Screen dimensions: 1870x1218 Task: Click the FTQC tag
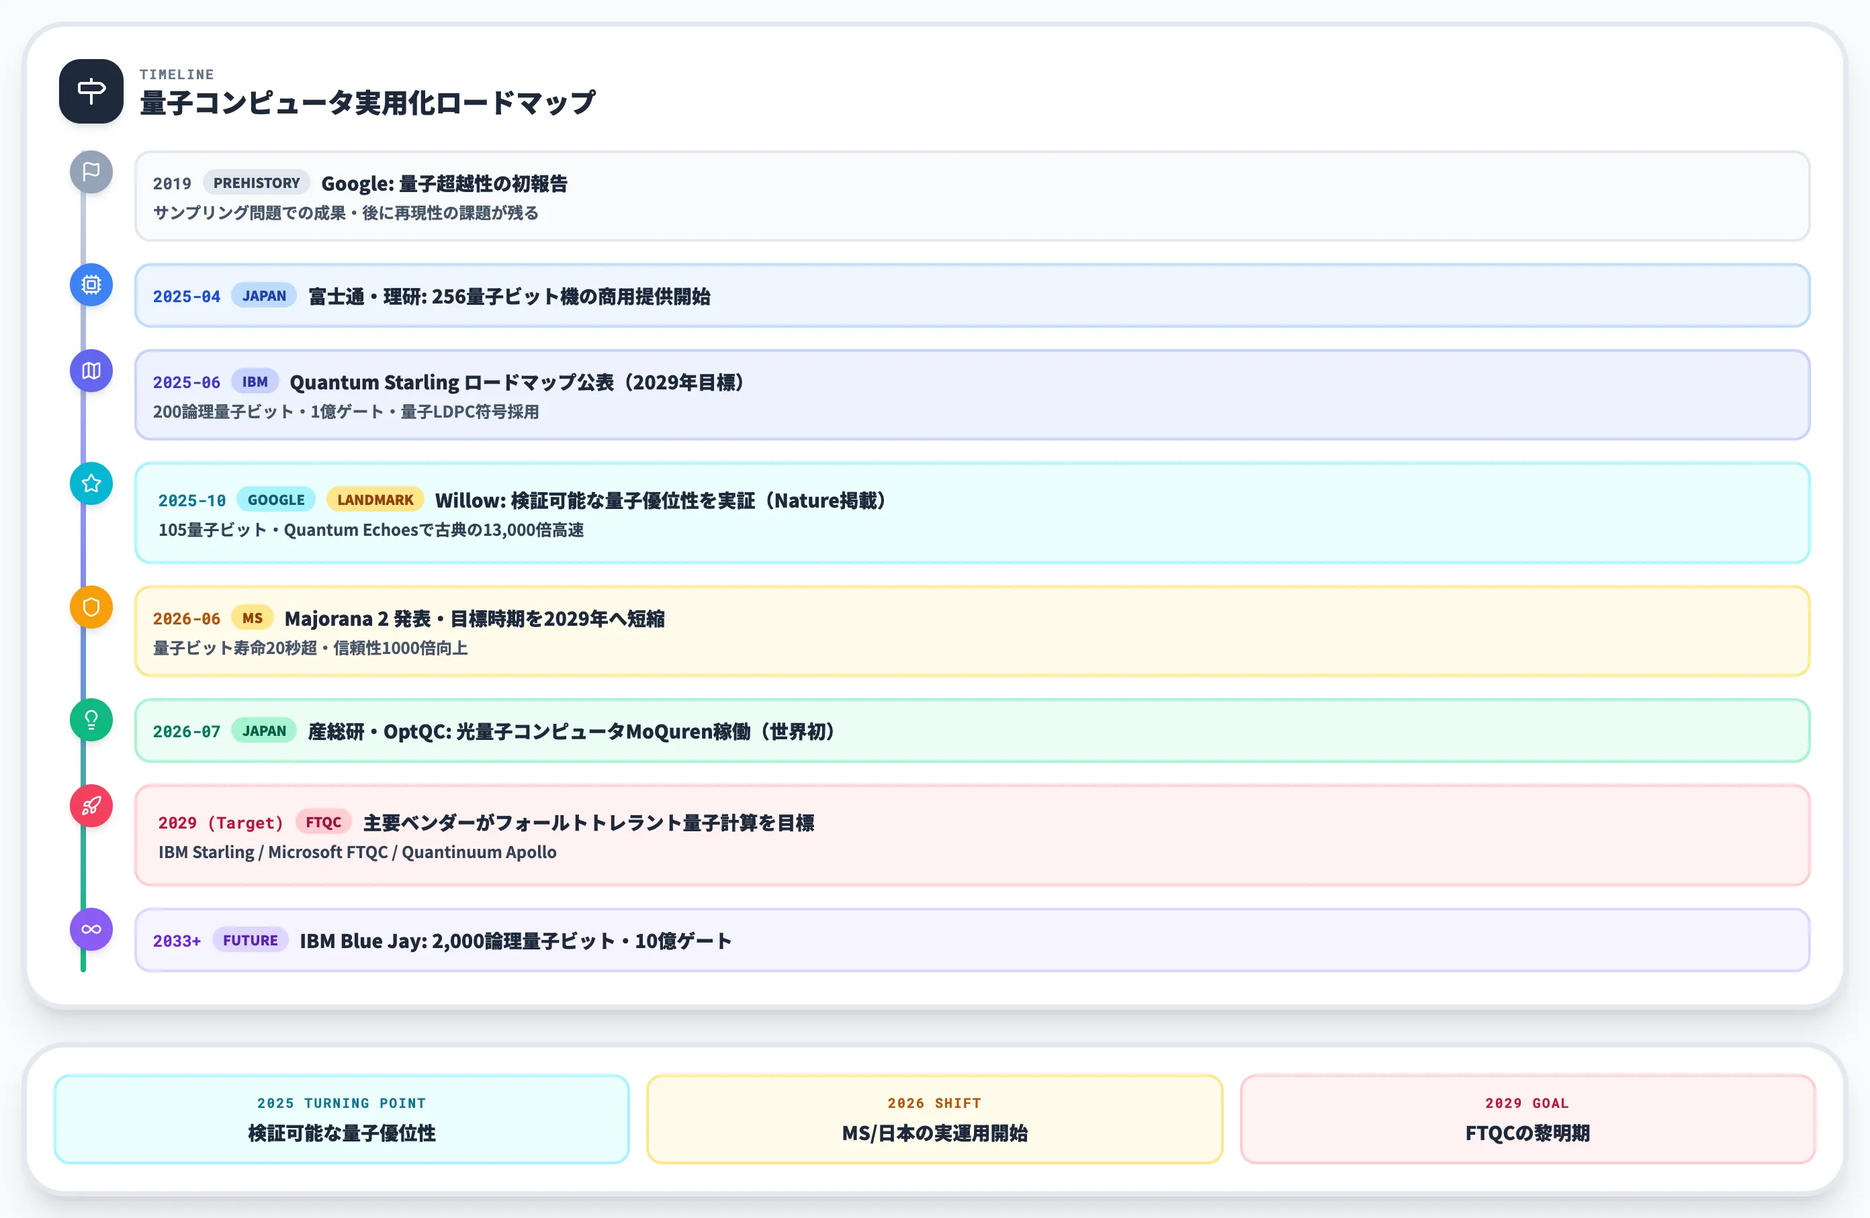click(323, 823)
